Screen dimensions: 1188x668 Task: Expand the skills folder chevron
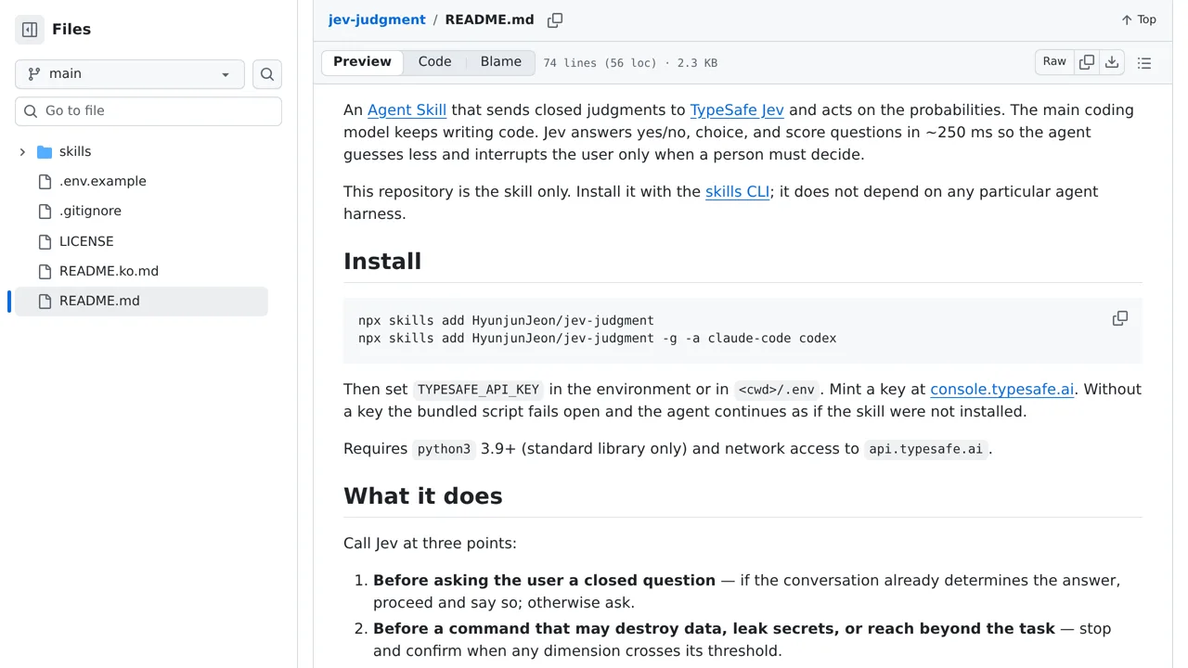click(22, 151)
